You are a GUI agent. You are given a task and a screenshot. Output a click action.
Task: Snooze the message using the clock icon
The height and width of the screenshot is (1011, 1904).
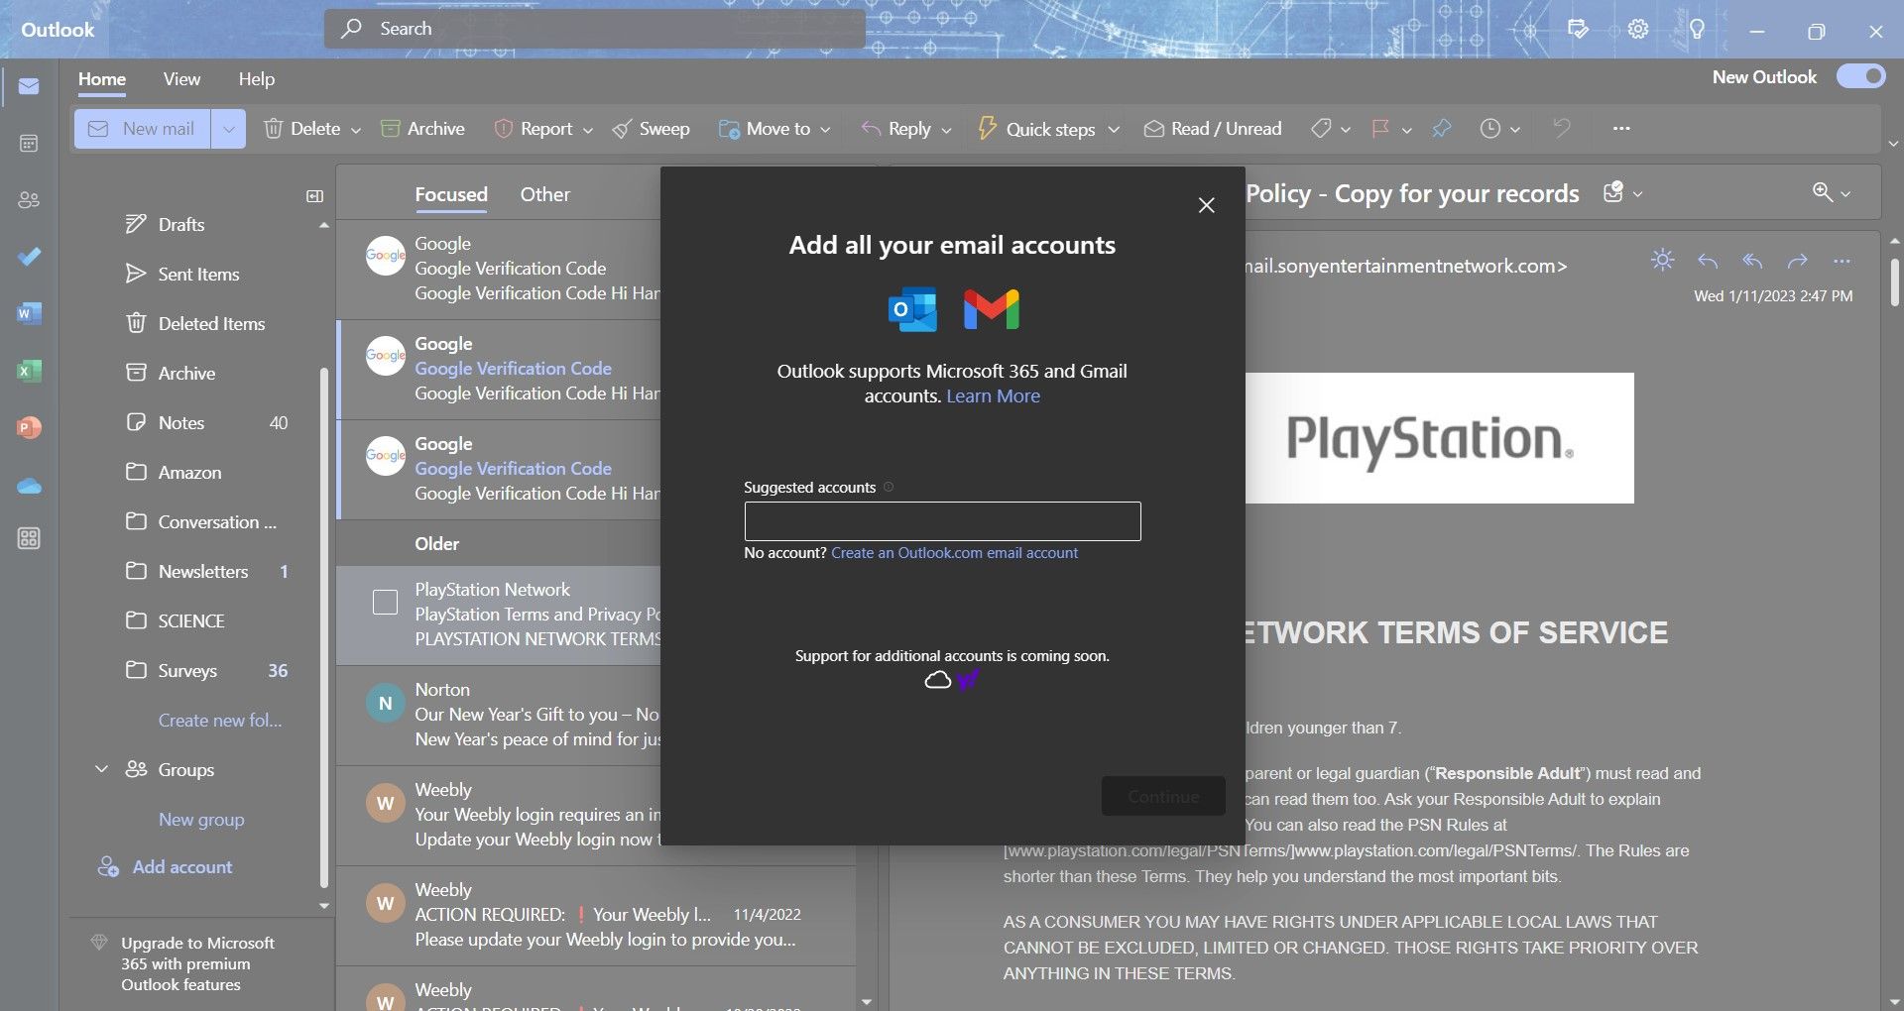tap(1490, 128)
